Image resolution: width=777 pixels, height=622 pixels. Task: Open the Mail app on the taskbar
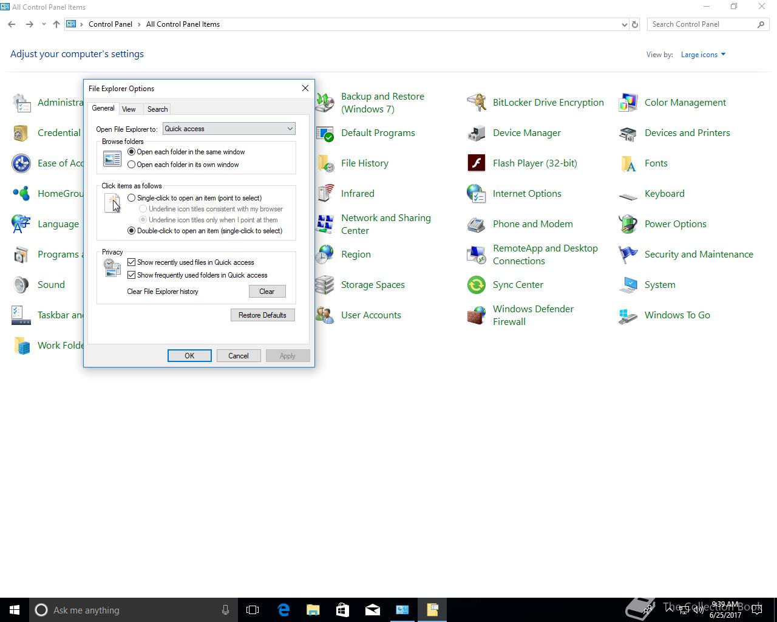(373, 610)
